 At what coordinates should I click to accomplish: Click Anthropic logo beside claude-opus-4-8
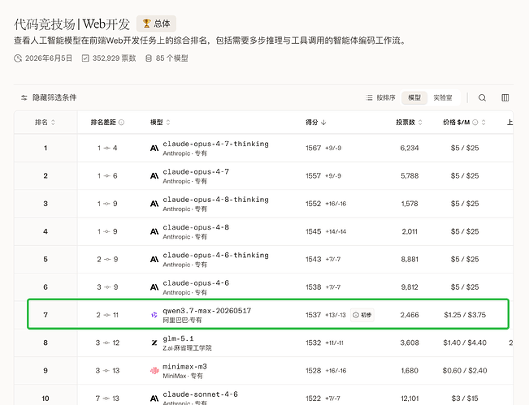(x=154, y=231)
